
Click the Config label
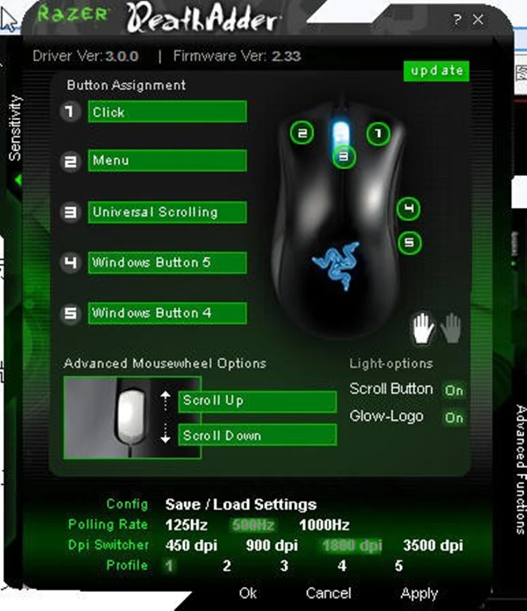127,504
